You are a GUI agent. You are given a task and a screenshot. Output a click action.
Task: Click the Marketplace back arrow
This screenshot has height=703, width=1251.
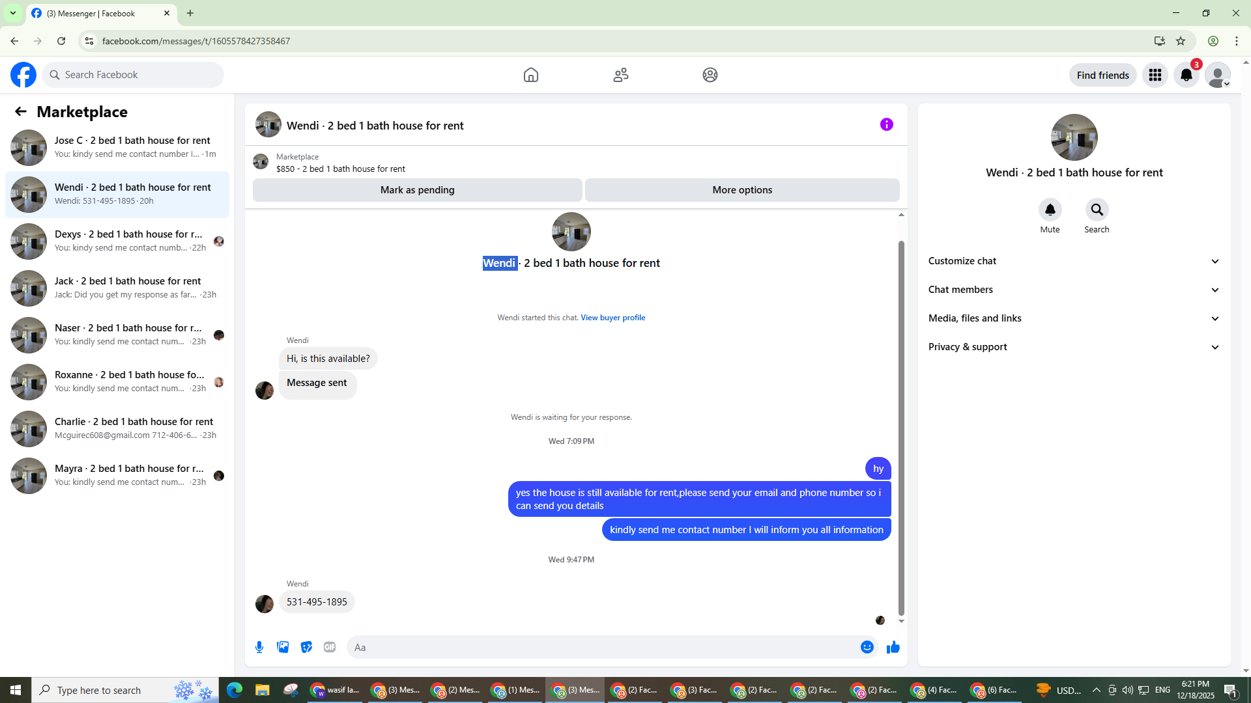(21, 112)
